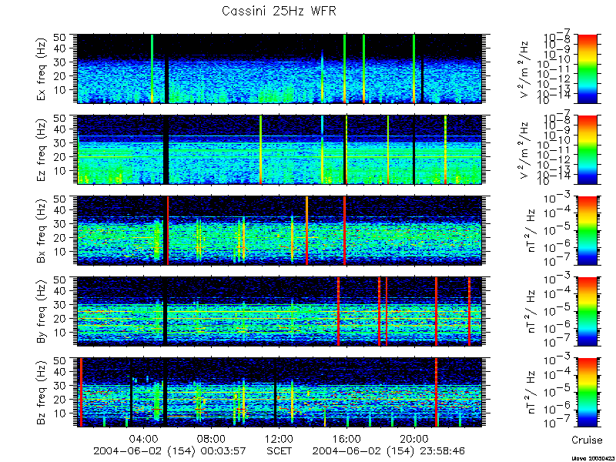Click the nT²/Hz unit label beside Bz color bar
This screenshot has height=462, width=616.
(531, 393)
